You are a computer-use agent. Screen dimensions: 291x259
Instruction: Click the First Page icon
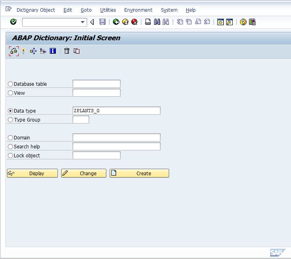point(180,22)
